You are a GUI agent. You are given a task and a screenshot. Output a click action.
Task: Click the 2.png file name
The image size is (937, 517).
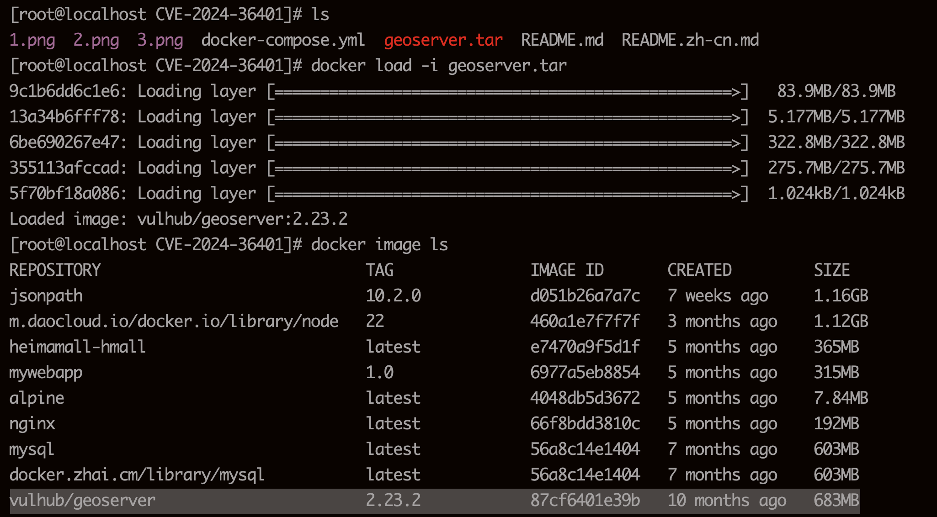coord(96,40)
